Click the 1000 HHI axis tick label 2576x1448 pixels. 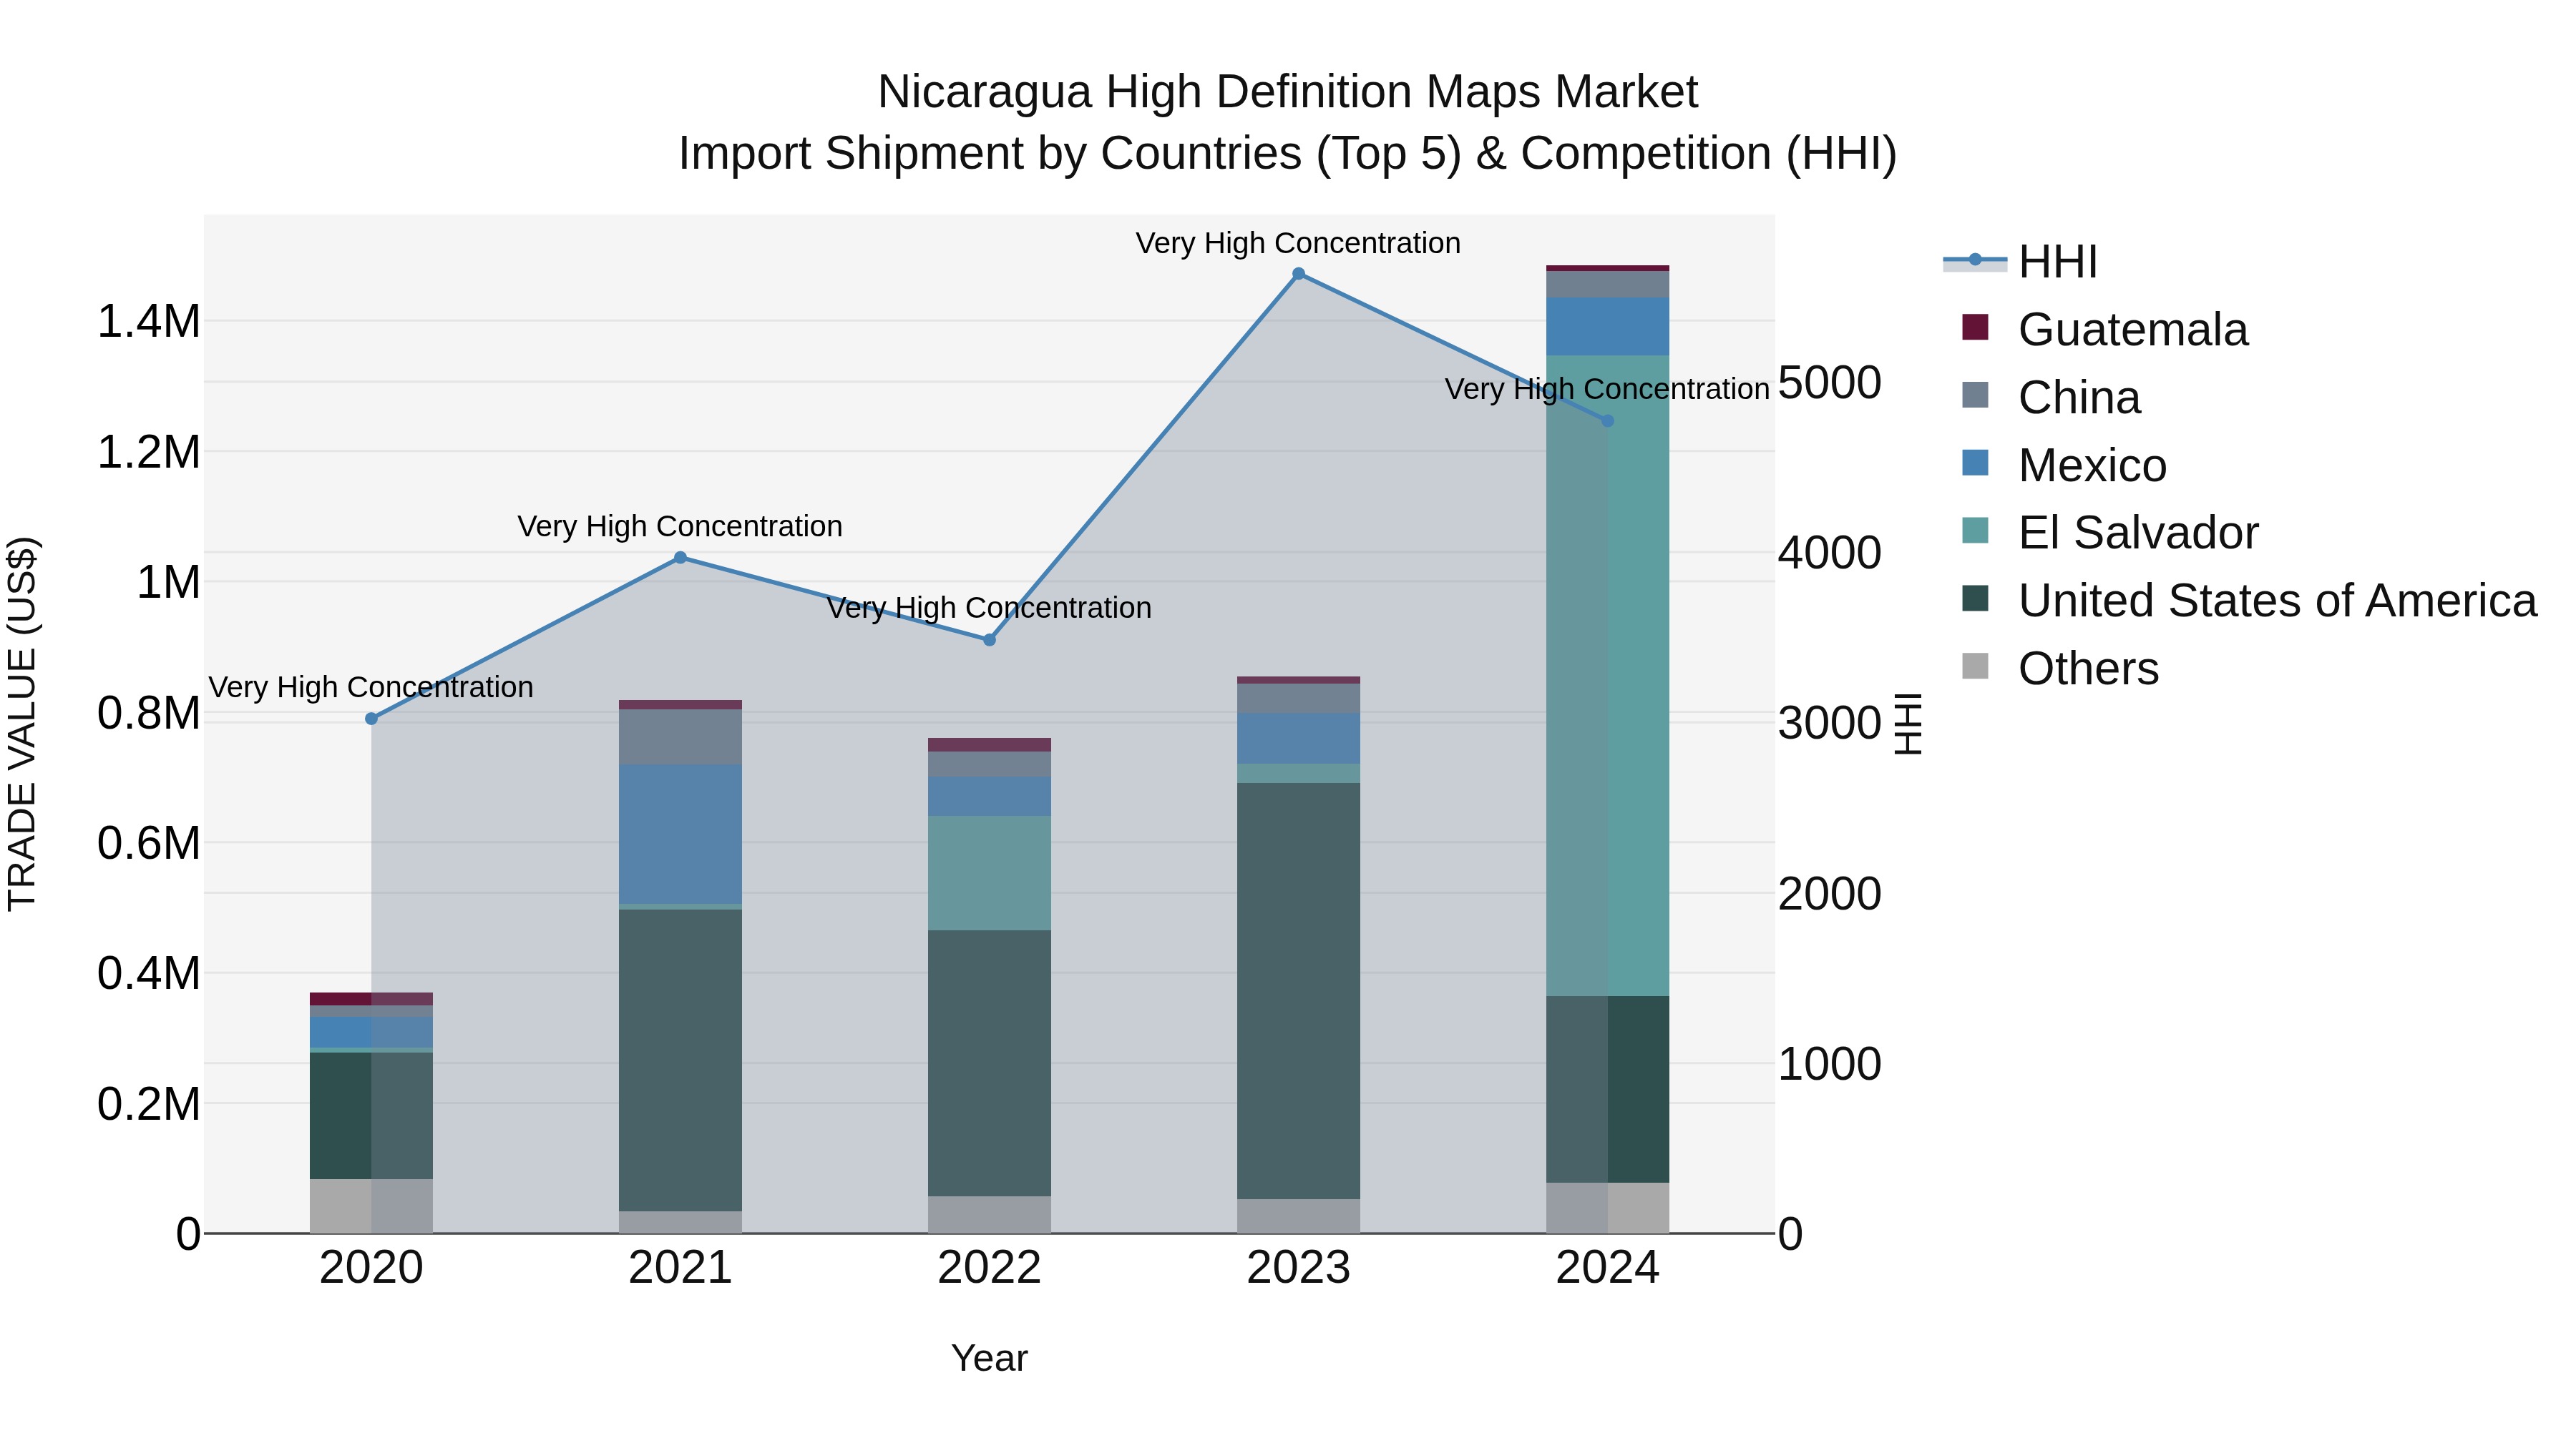tap(1829, 1064)
